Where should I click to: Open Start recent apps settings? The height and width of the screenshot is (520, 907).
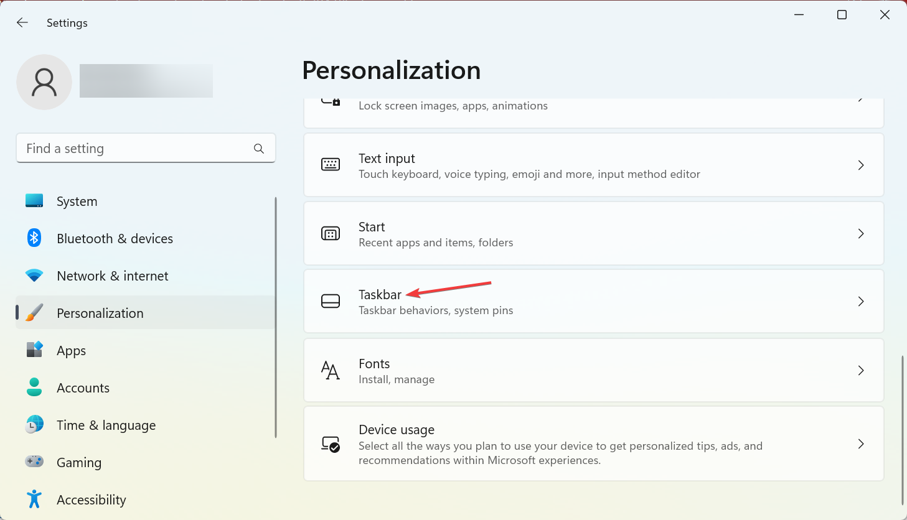coord(594,234)
